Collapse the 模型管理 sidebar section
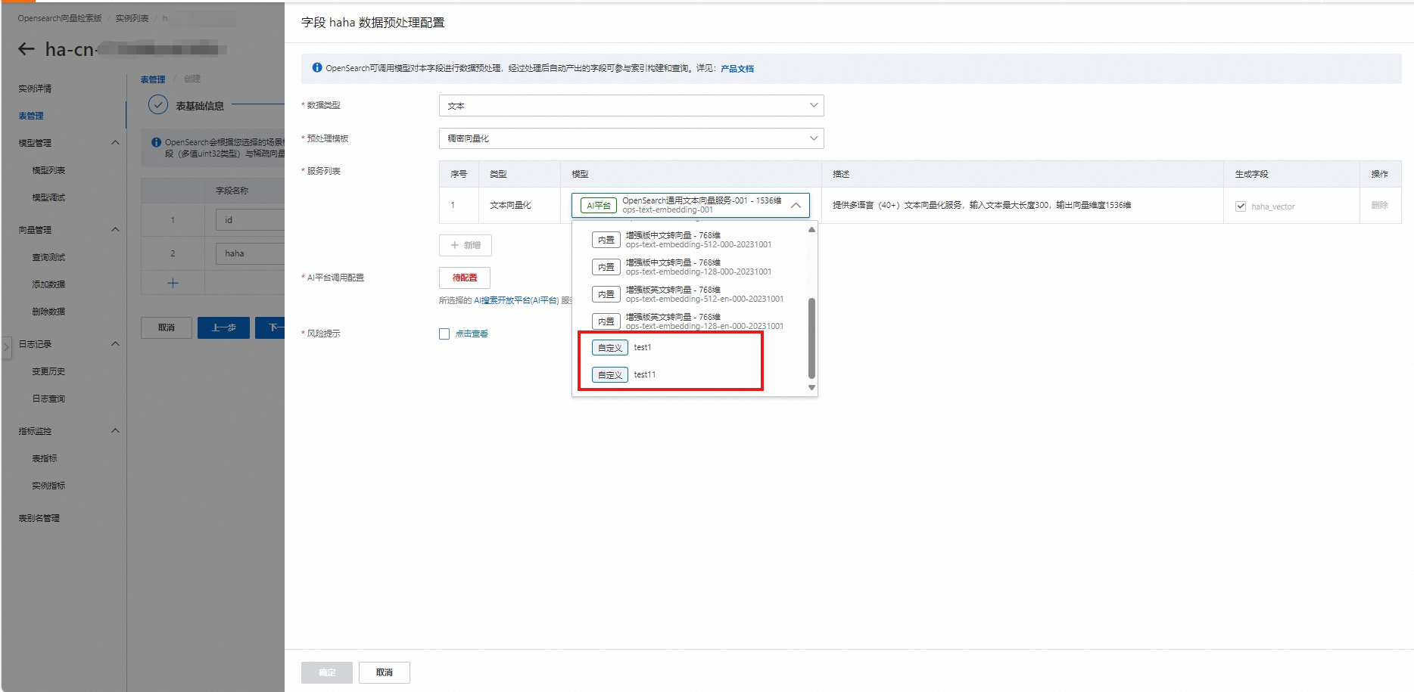Viewport: 1414px width, 692px height. (x=115, y=143)
